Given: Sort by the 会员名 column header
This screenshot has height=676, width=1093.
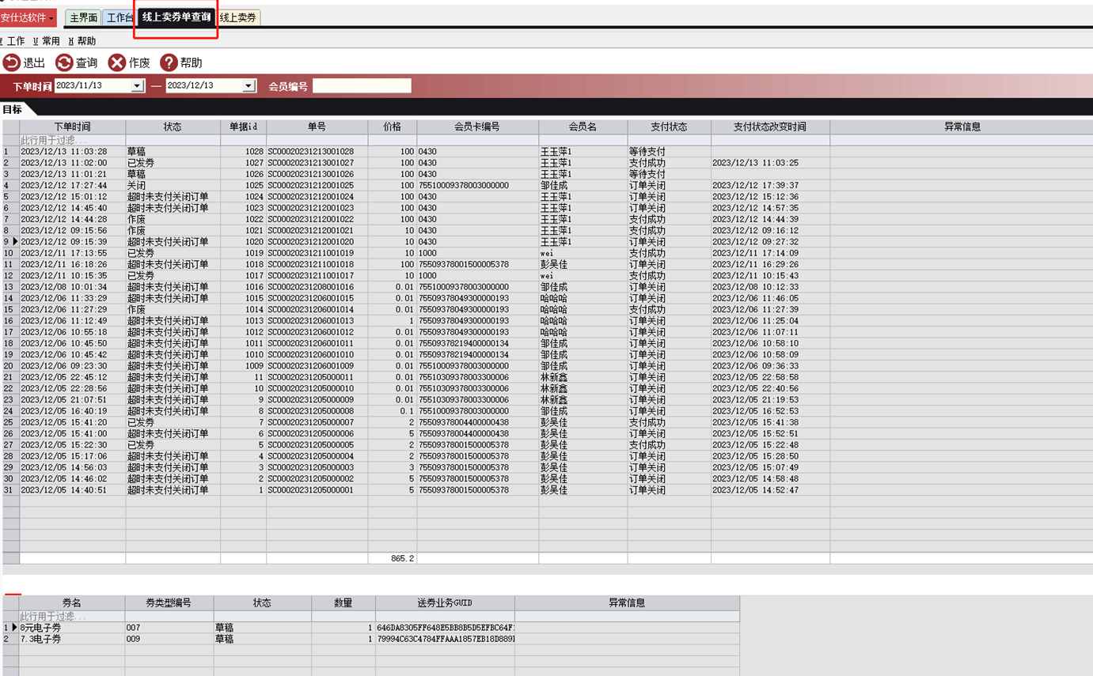Looking at the screenshot, I should tap(583, 127).
